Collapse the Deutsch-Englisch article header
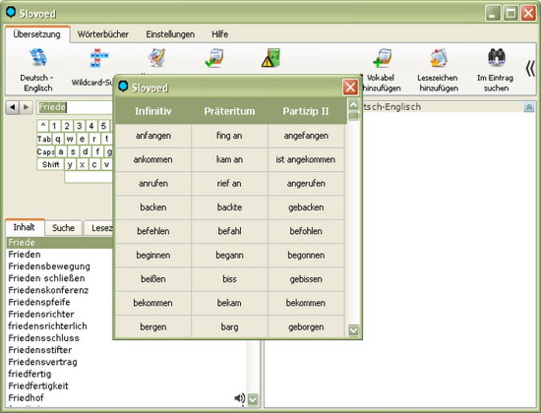 point(529,107)
